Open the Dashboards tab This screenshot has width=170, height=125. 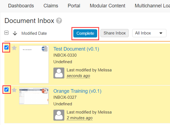click(21, 6)
